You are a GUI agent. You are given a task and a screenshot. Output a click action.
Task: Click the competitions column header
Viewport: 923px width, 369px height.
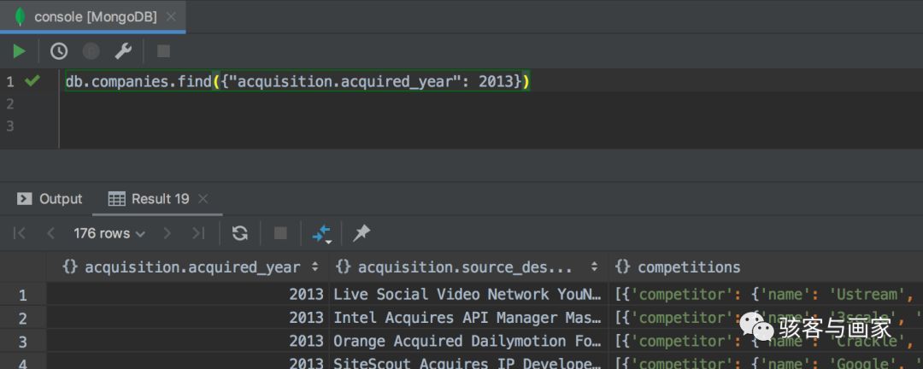[x=765, y=267]
